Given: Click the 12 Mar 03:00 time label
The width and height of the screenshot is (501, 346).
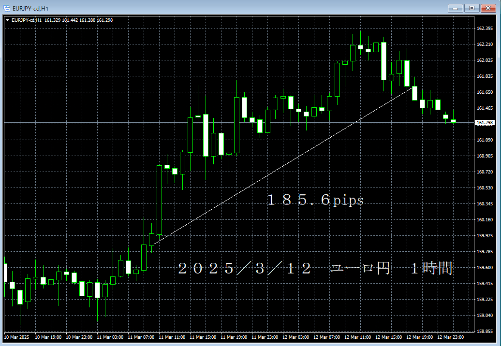Looking at the screenshot, I should [x=296, y=337].
